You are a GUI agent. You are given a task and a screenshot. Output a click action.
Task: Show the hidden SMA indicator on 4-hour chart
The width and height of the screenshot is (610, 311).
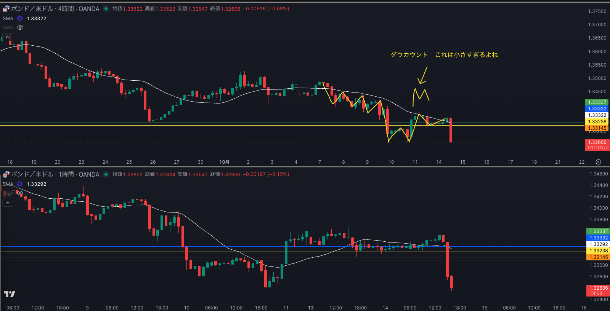click(x=21, y=27)
